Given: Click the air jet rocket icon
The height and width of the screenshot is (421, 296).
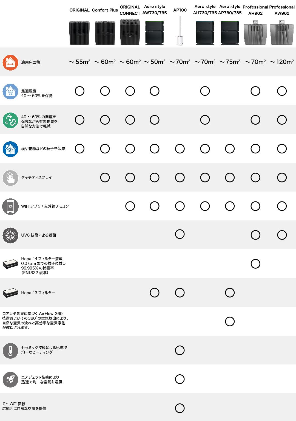Looking at the screenshot, I should pos(10,380).
